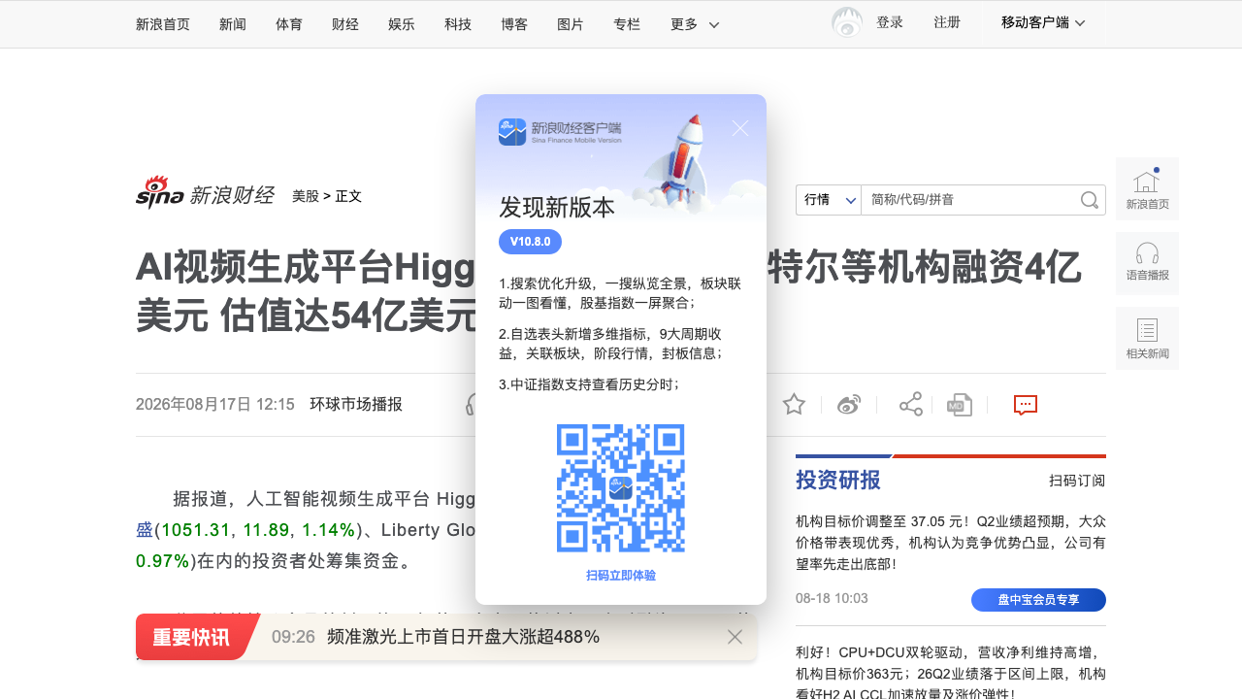Open the 科技 nav item
Viewport: 1242px width, 699px height.
[x=458, y=24]
